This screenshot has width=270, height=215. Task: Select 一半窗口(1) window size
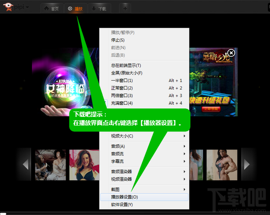click(x=144, y=81)
